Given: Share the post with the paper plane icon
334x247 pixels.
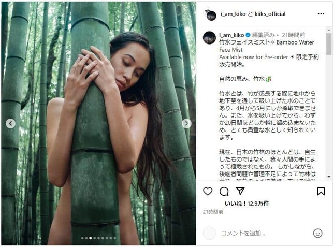Looking at the screenshot, I should 240,191.
